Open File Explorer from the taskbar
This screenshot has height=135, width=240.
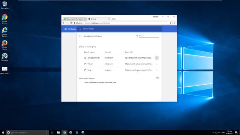click(x=58, y=132)
